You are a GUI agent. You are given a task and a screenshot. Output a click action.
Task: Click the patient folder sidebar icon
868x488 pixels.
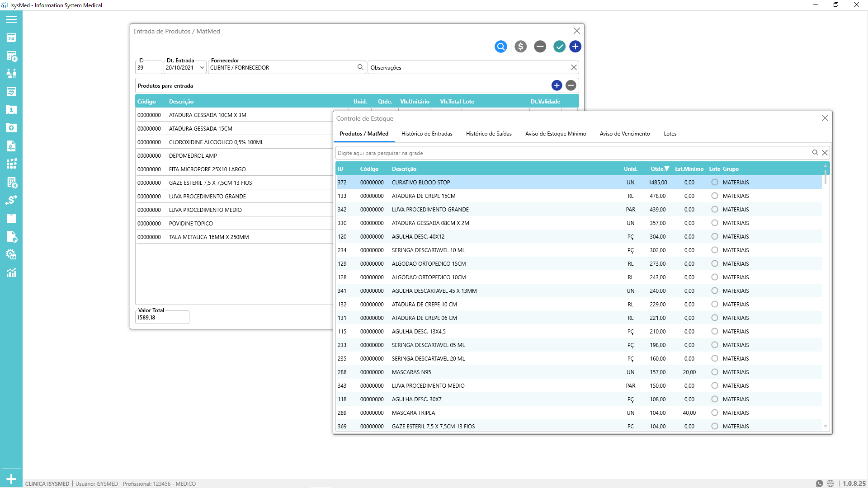[x=11, y=110]
